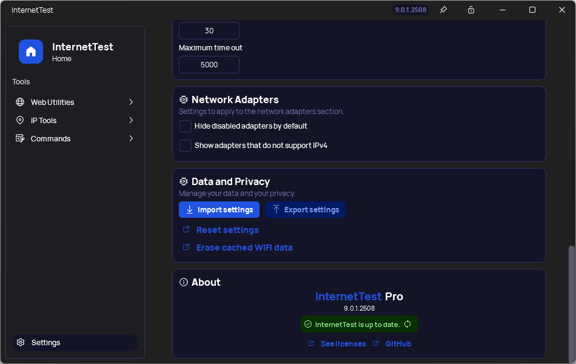Expand the IP Tools chevron
This screenshot has height=364, width=576.
point(131,120)
